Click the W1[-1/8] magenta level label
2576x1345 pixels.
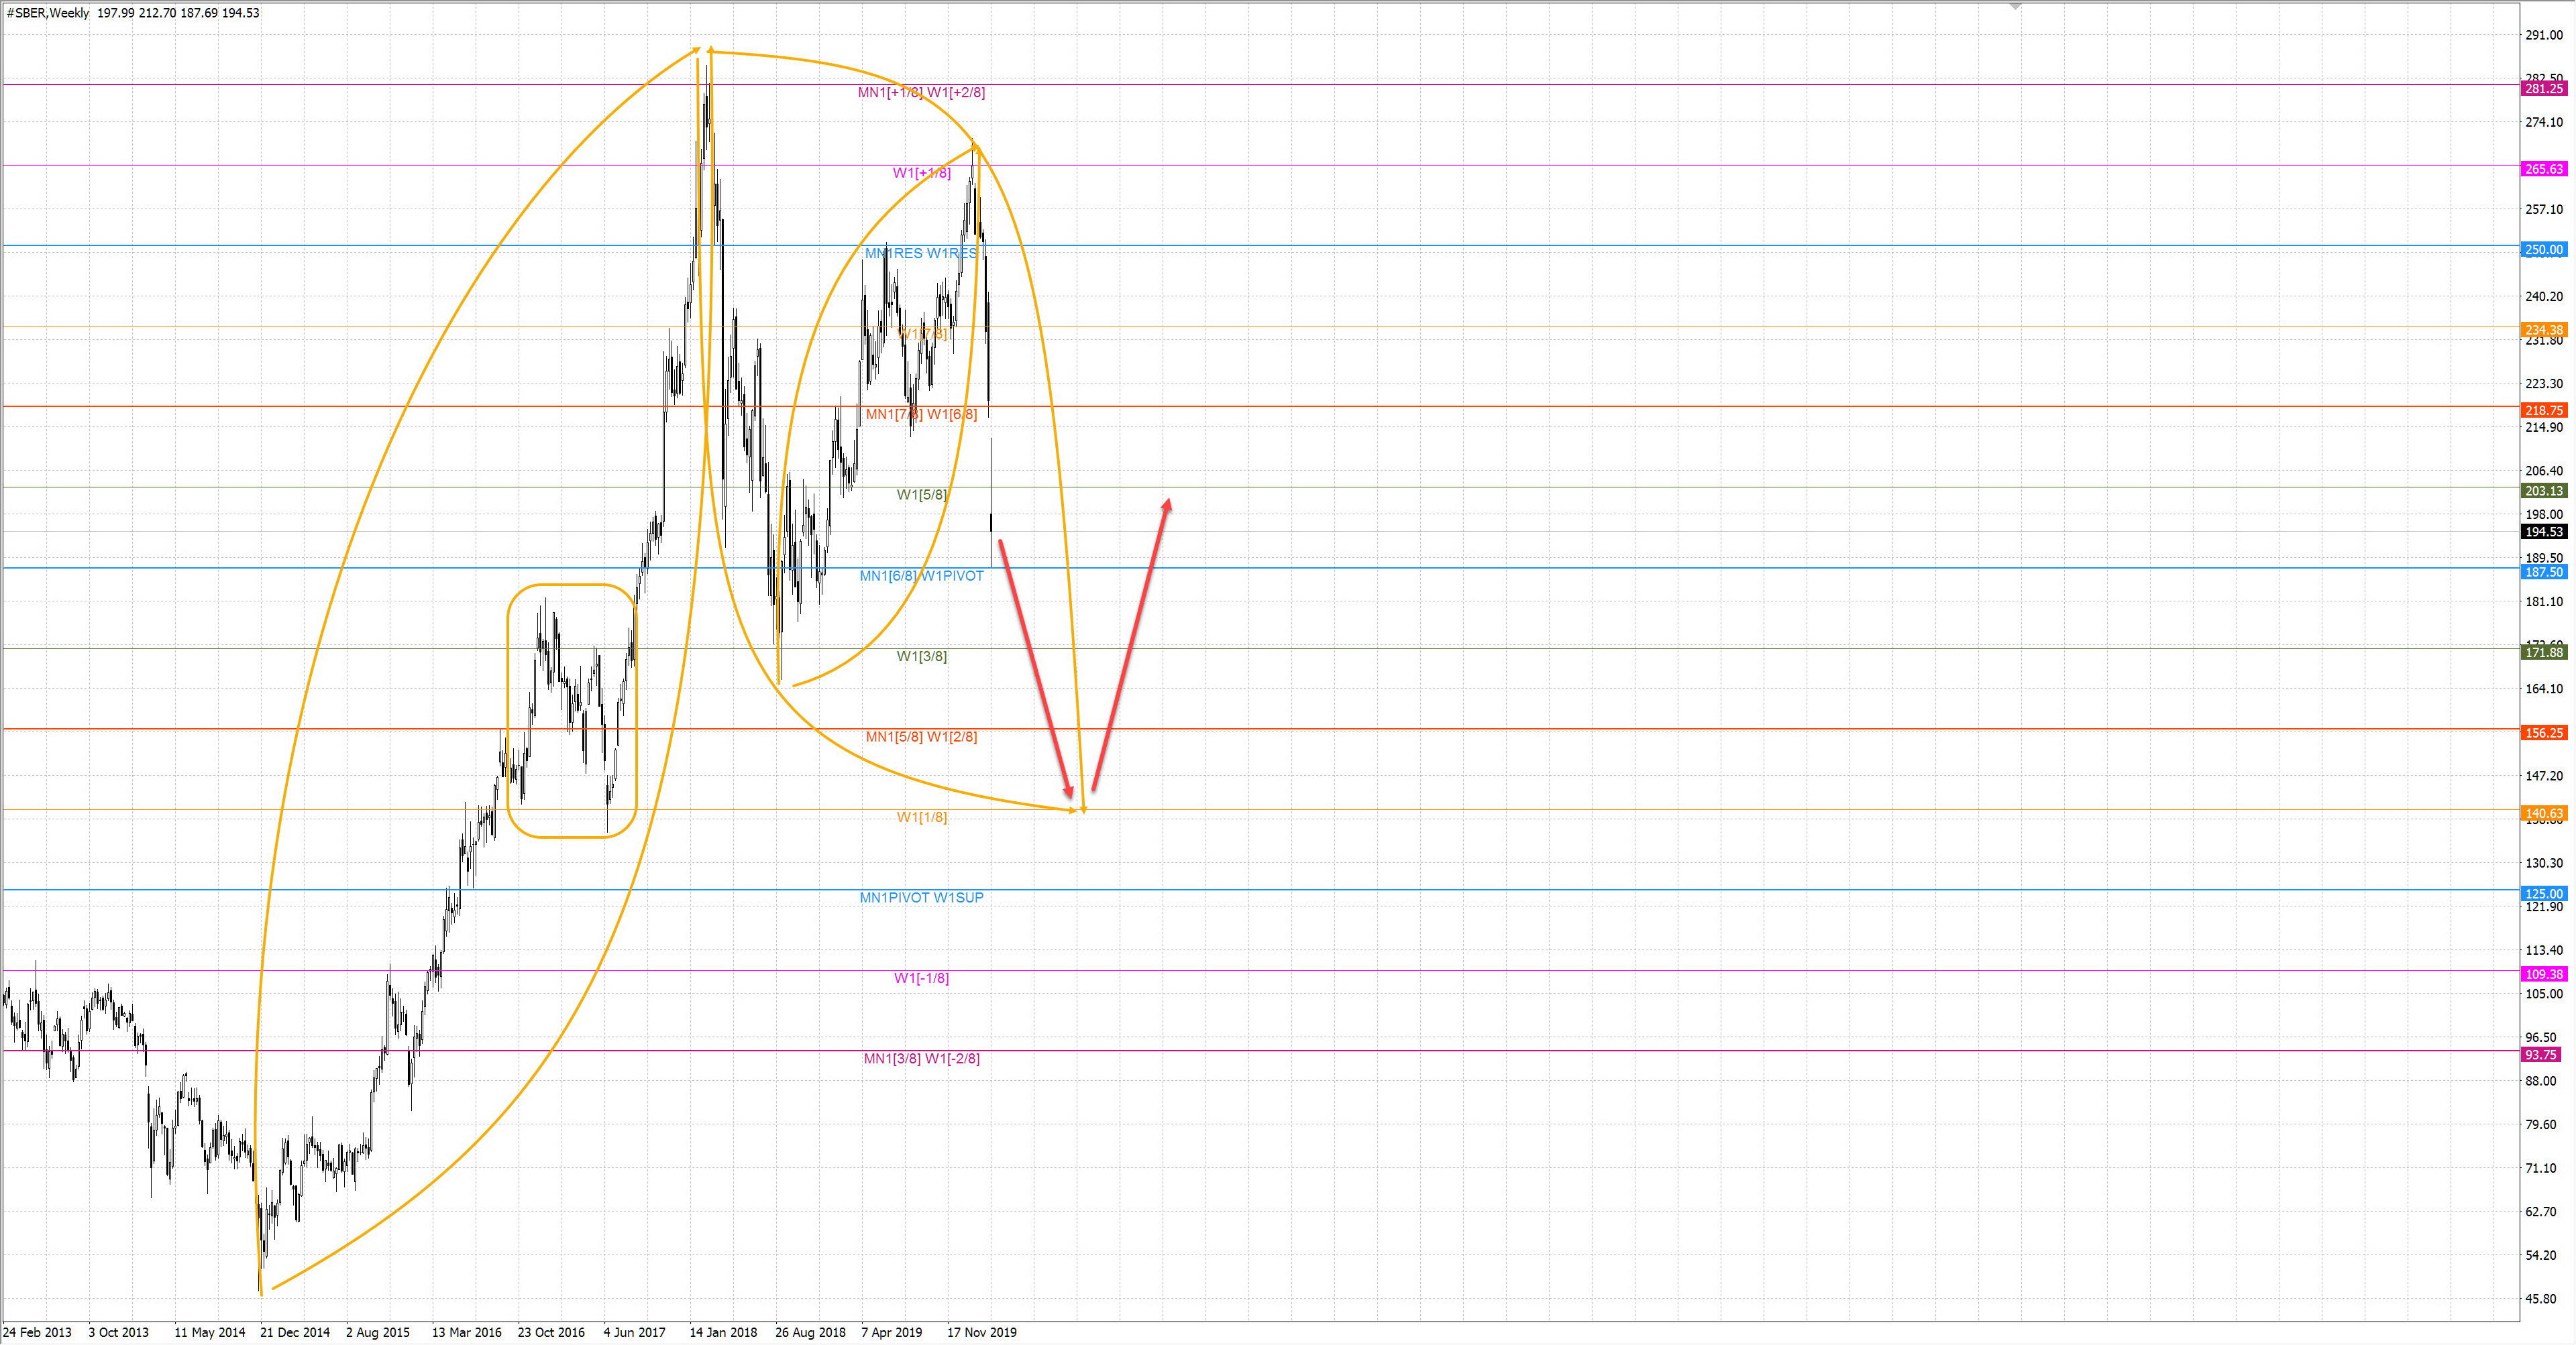pos(921,978)
